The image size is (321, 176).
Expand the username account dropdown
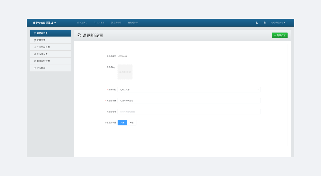coord(278,23)
